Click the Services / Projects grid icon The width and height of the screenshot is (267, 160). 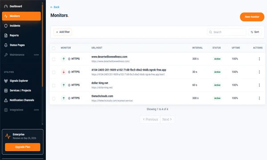coord(6,91)
